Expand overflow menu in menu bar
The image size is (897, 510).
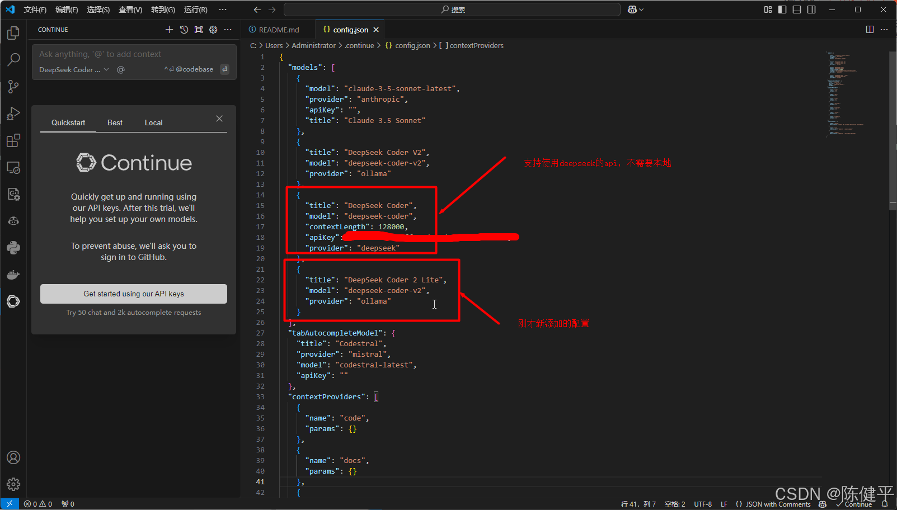pyautogui.click(x=223, y=10)
